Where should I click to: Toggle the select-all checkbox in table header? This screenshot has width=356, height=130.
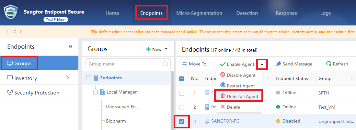point(182,79)
